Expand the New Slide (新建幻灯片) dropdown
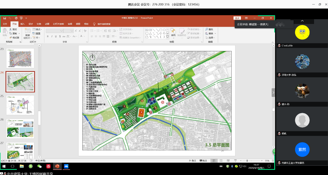328x175 pixels. coord(27,38)
